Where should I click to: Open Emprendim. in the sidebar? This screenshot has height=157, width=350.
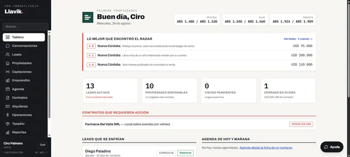point(24,80)
